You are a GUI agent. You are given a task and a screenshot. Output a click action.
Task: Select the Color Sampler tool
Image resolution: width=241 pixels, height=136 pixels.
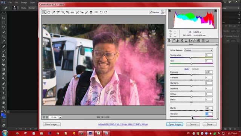(58, 12)
